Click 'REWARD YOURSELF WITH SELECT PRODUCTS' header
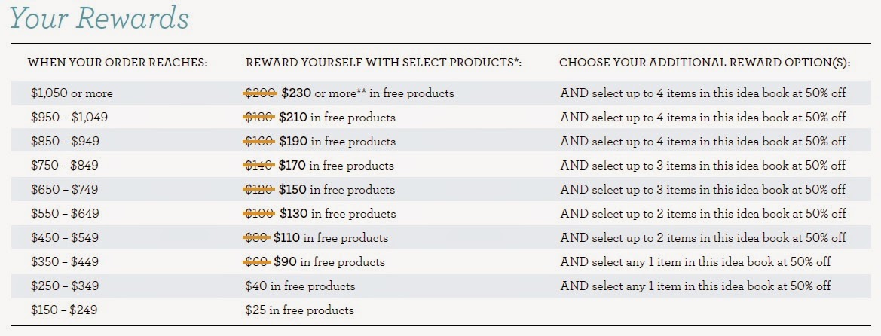This screenshot has width=881, height=336. (x=384, y=63)
